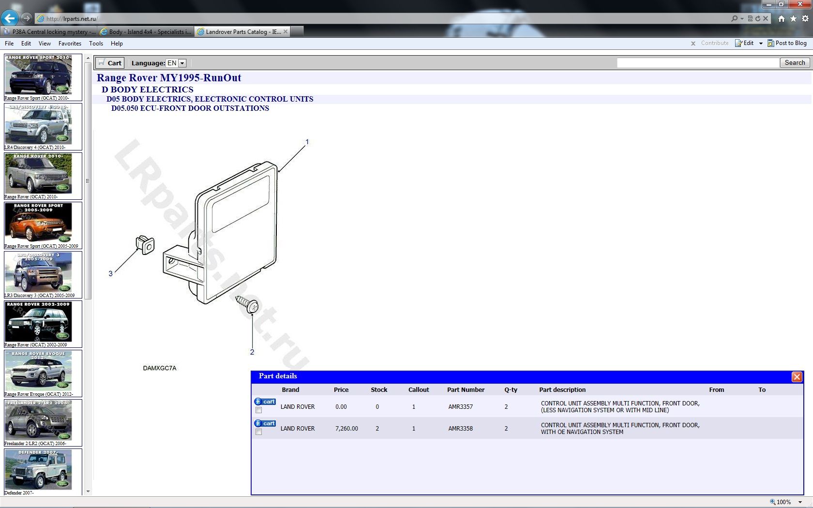This screenshot has height=508, width=813.
Task: Refresh the page with the reload icon
Action: (758, 18)
